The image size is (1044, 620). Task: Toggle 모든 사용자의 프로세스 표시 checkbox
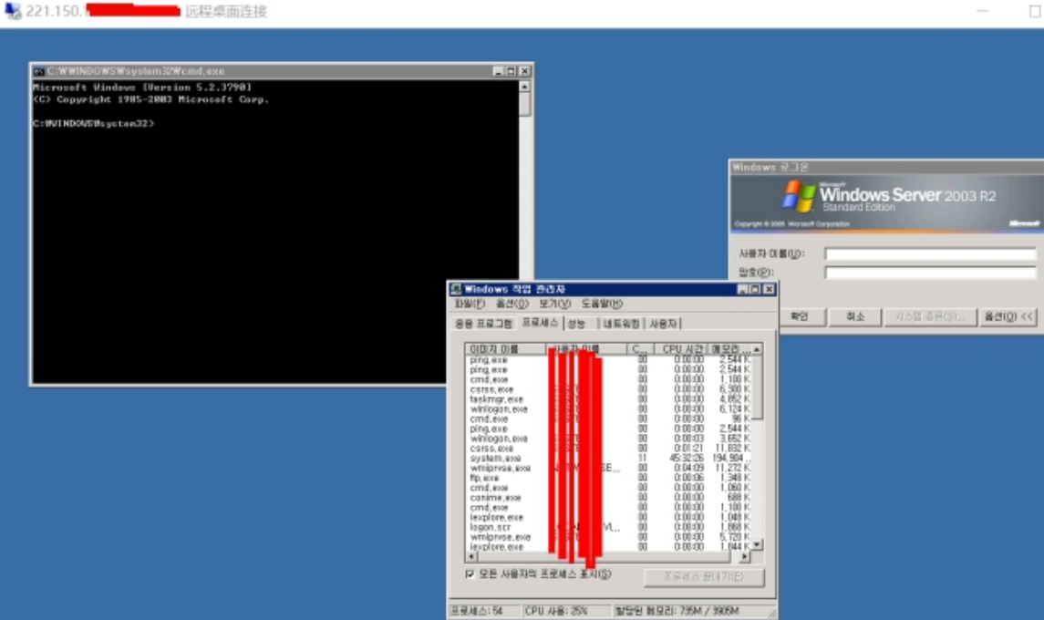pyautogui.click(x=470, y=574)
